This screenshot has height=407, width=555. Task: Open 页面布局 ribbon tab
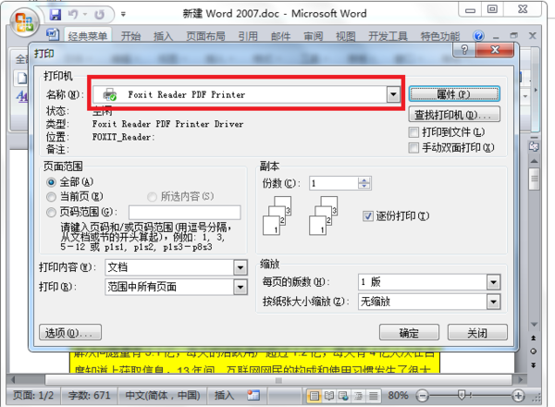pos(205,36)
